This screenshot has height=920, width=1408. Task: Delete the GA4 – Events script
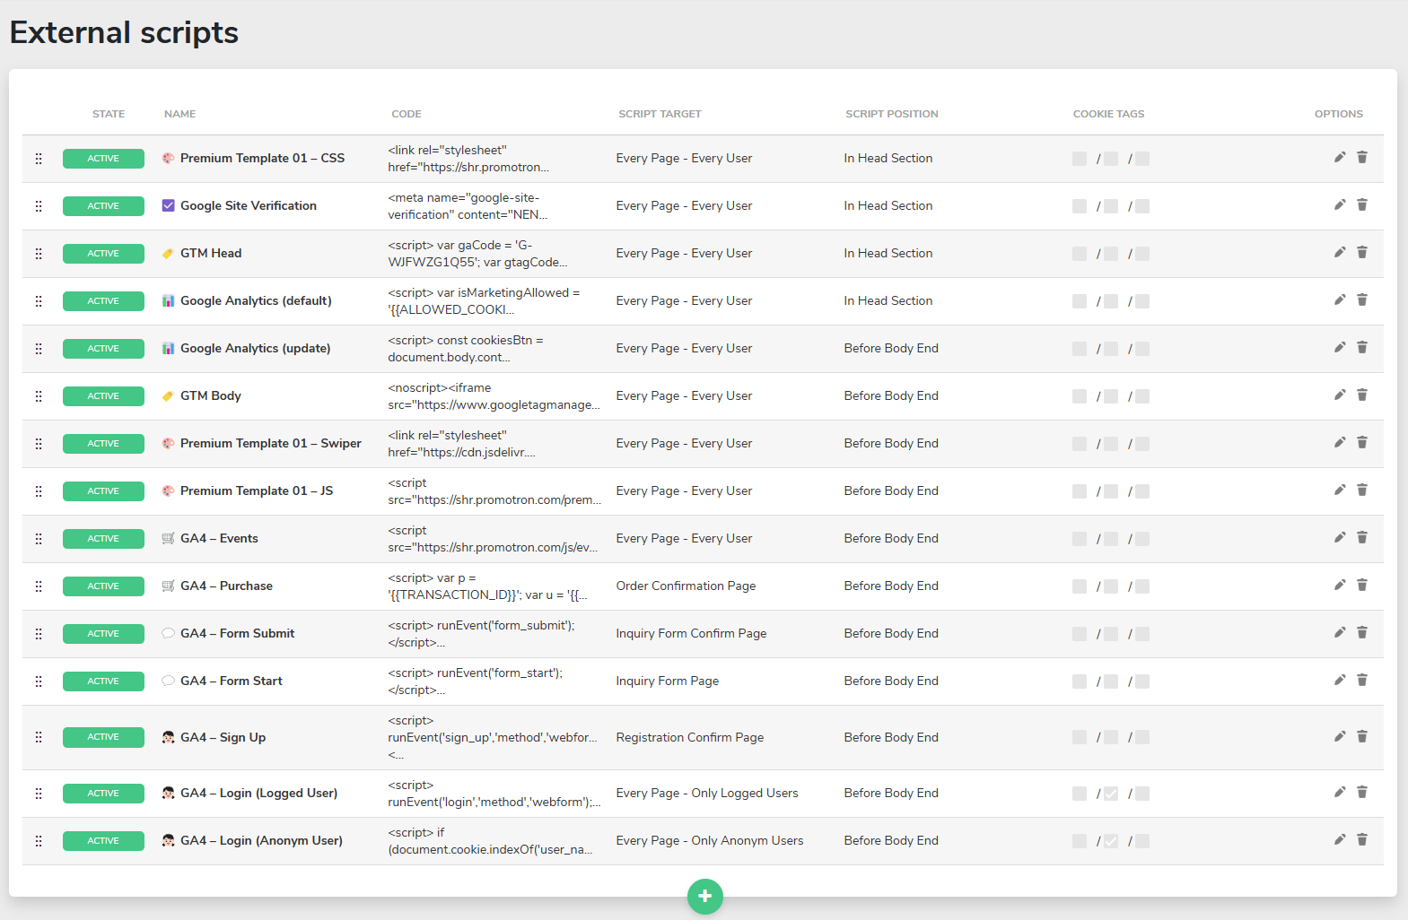click(x=1362, y=537)
